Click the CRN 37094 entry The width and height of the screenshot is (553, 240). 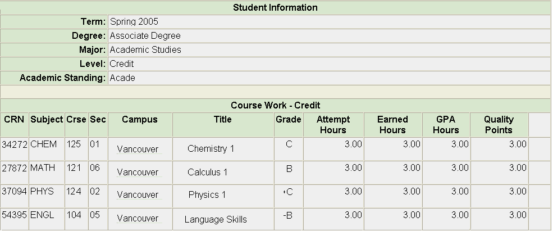(15, 191)
